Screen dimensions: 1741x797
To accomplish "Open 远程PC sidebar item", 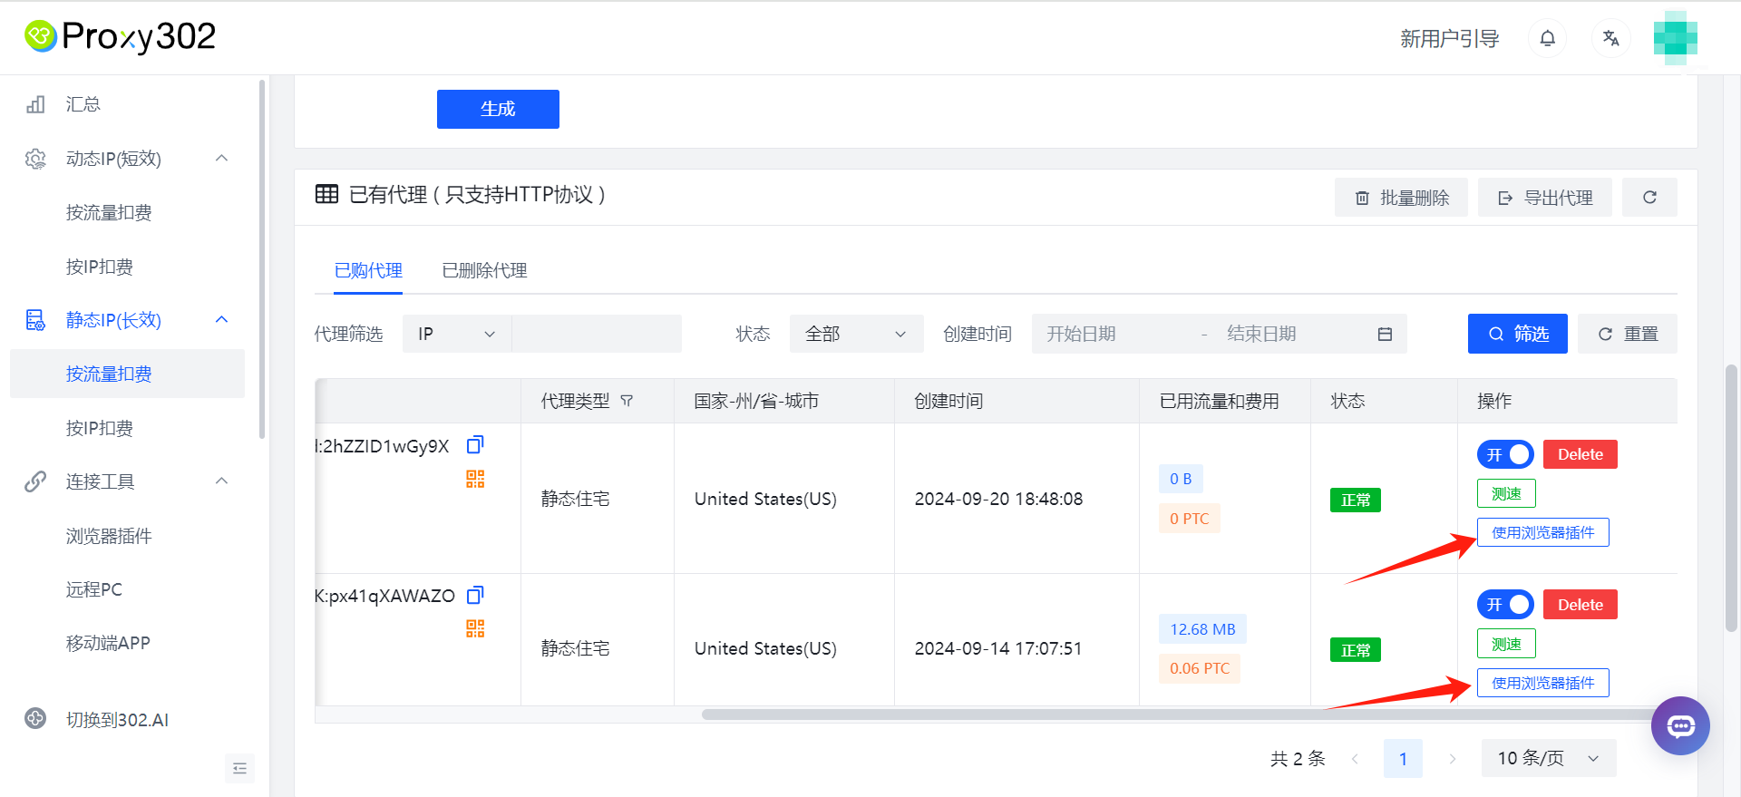I will click(94, 589).
